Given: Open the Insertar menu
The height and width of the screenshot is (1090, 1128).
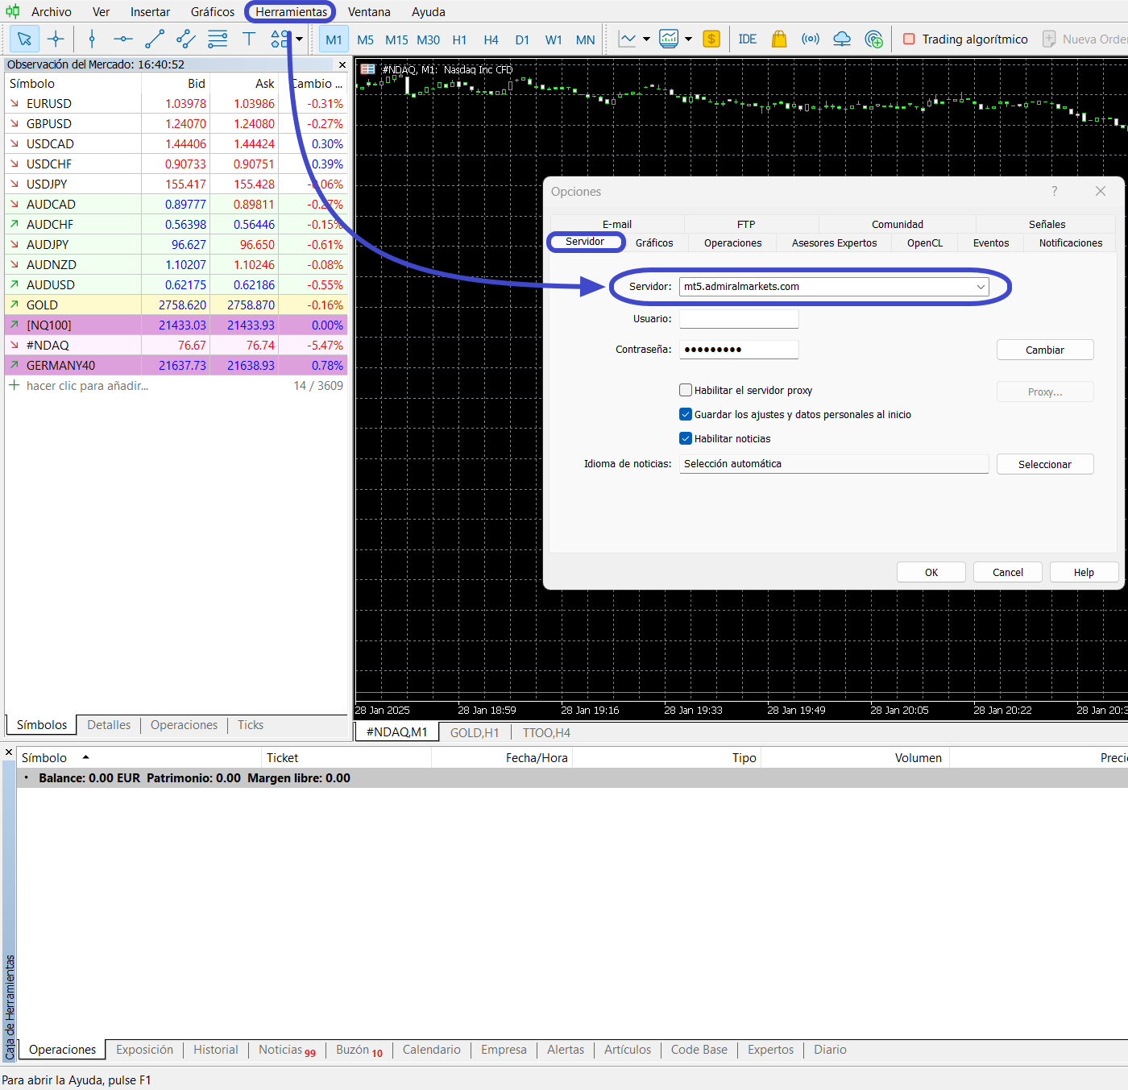Looking at the screenshot, I should tap(151, 12).
